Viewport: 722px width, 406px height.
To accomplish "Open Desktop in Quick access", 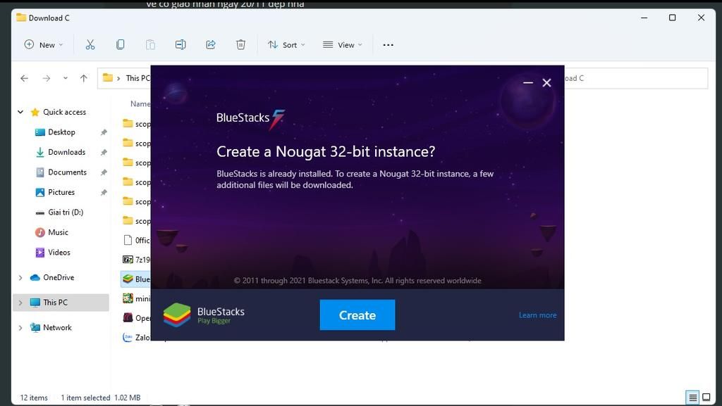I will coord(61,132).
